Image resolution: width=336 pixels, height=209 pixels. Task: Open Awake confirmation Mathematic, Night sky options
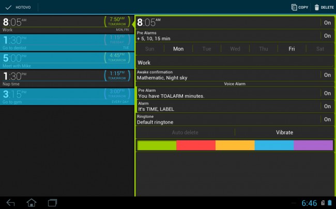pyautogui.click(x=227, y=75)
